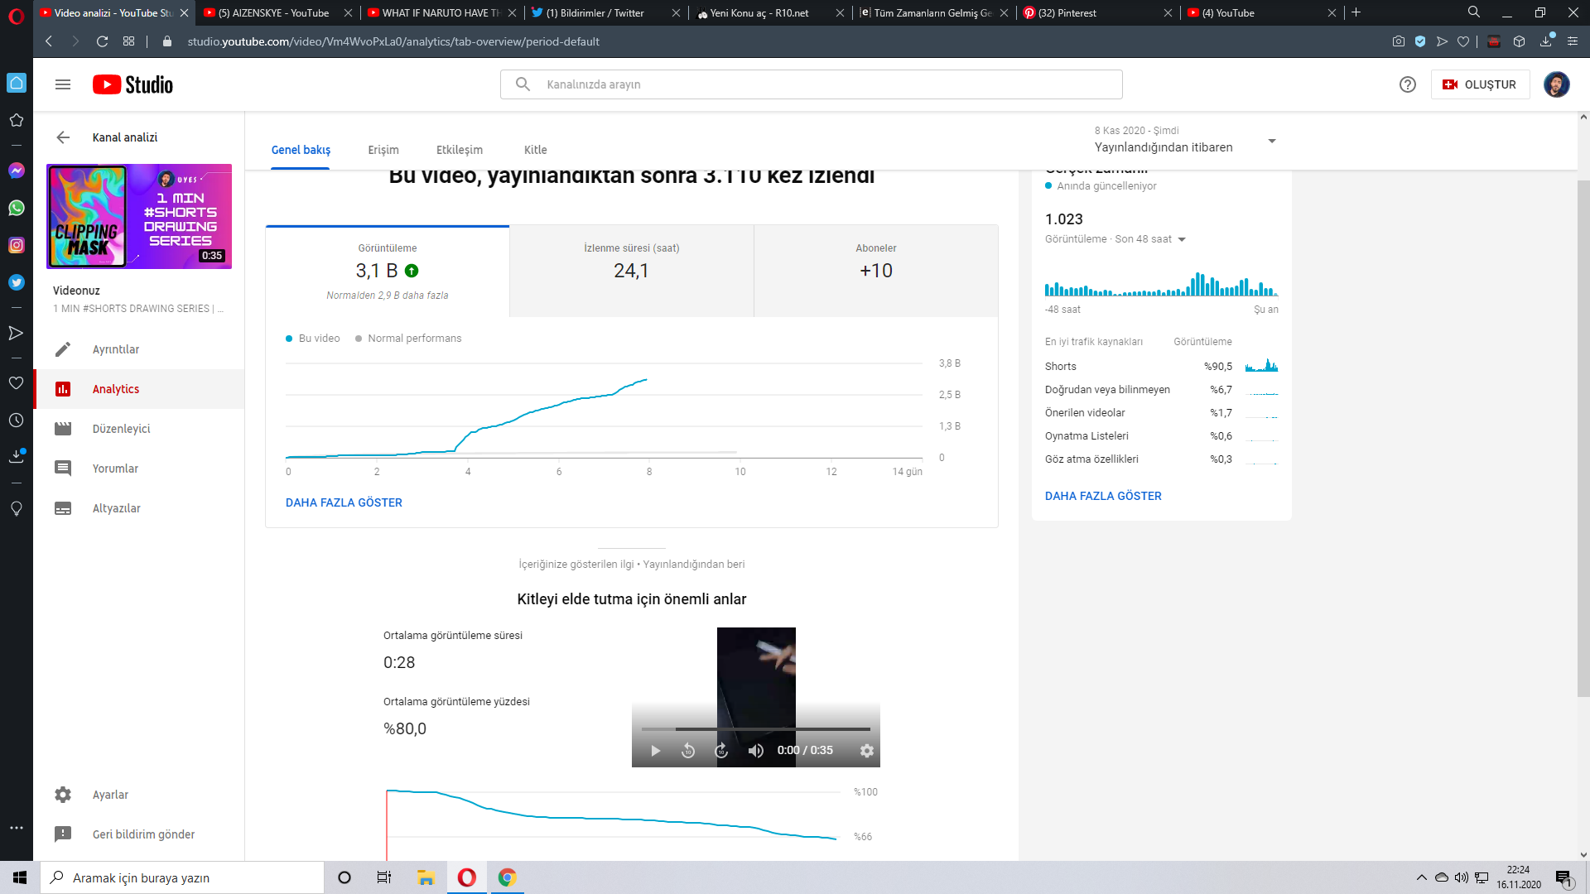Select Analytics in the sidebar

pyautogui.click(x=139, y=389)
